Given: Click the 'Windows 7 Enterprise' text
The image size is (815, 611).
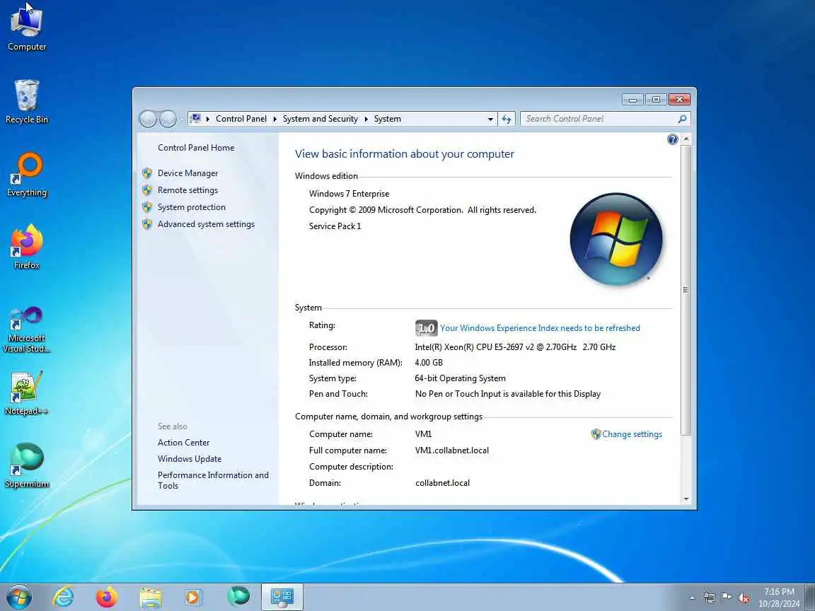Looking at the screenshot, I should click(x=349, y=194).
